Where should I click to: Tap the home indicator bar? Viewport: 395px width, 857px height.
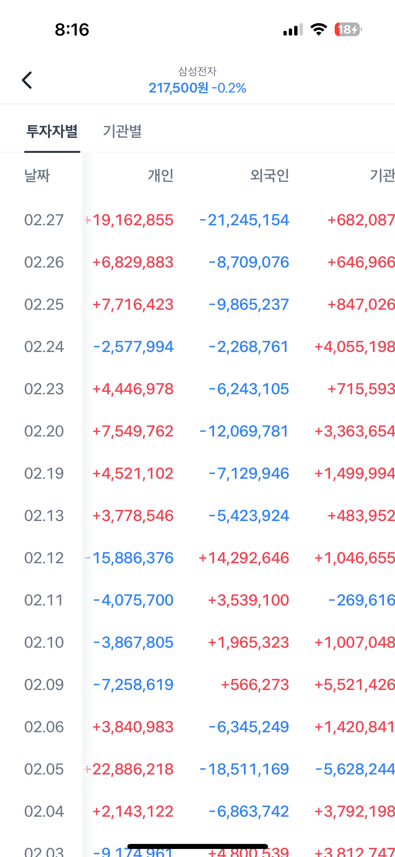(x=197, y=846)
